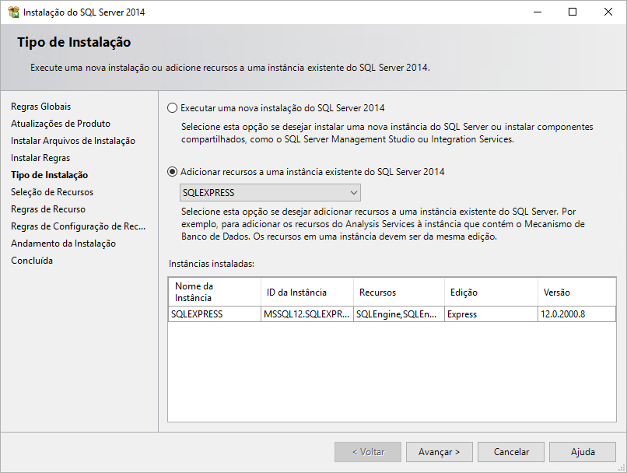This screenshot has height=473, width=627.
Task: Maximize the installer window
Action: (573, 12)
